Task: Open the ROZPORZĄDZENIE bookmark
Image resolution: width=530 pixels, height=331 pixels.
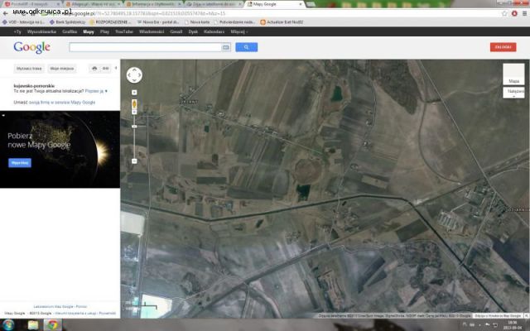Action: pos(110,22)
